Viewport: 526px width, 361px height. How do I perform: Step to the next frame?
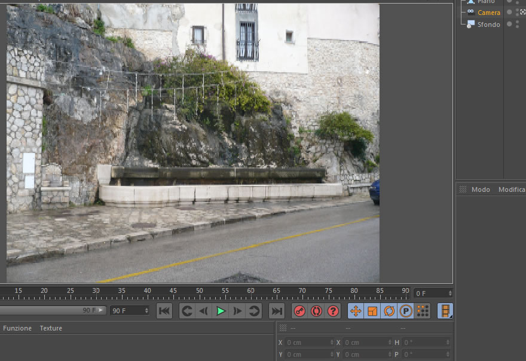237,311
